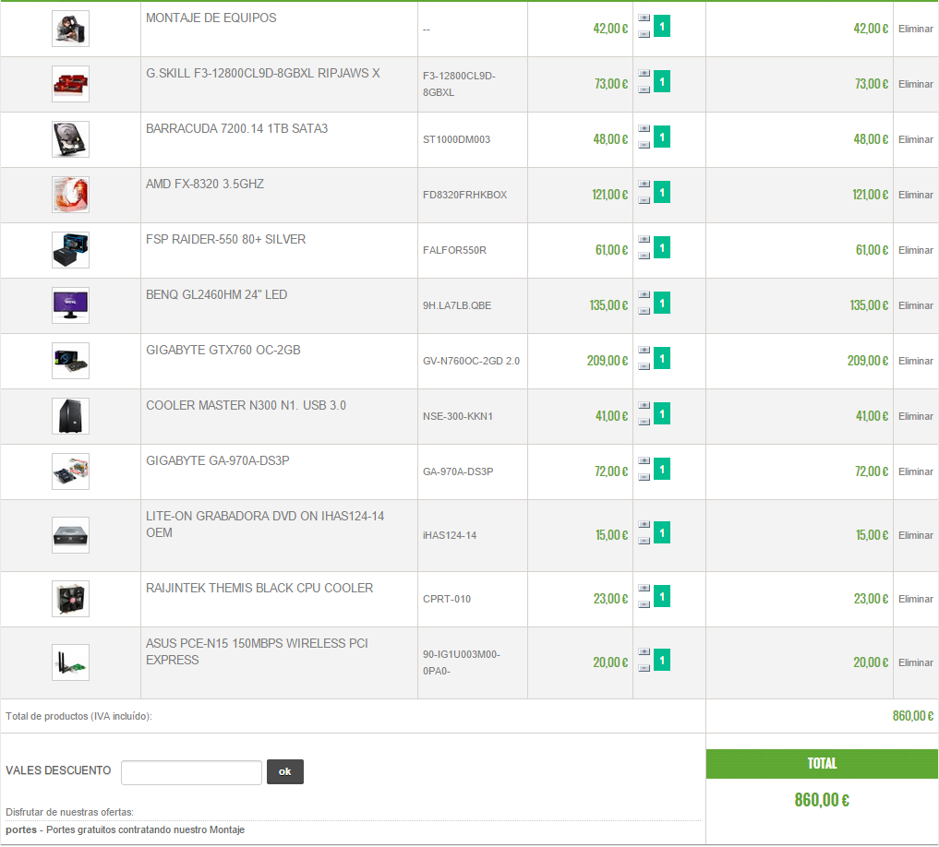939x847 pixels.
Task: Open product name GIGABYTE GTX760 OC-2GB
Action: [223, 351]
